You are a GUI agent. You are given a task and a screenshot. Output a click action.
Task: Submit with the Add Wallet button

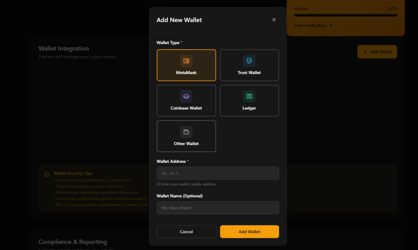(249, 232)
